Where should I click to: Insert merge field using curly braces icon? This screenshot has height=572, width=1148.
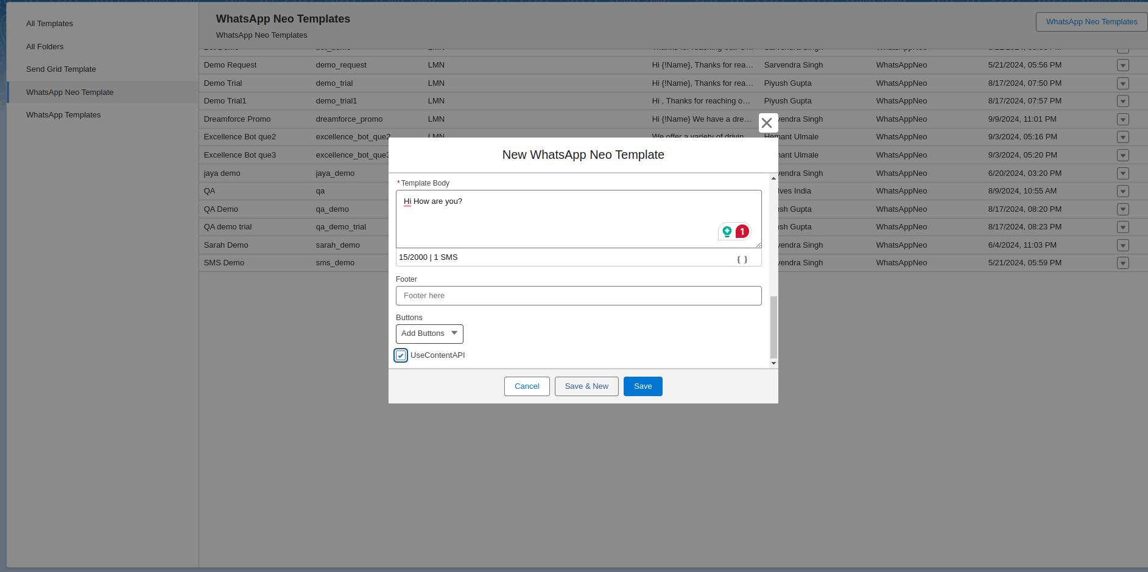click(742, 259)
